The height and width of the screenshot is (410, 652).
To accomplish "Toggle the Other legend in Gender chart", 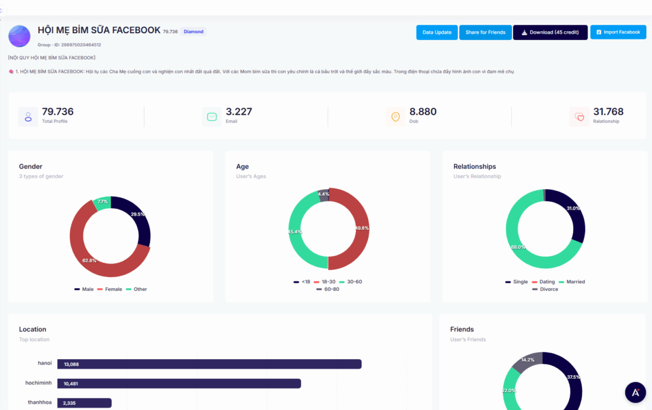I will [x=136, y=290].
